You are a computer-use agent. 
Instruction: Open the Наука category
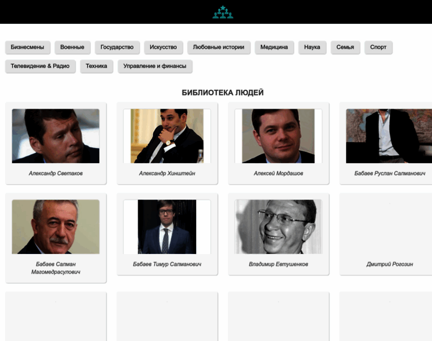click(312, 47)
